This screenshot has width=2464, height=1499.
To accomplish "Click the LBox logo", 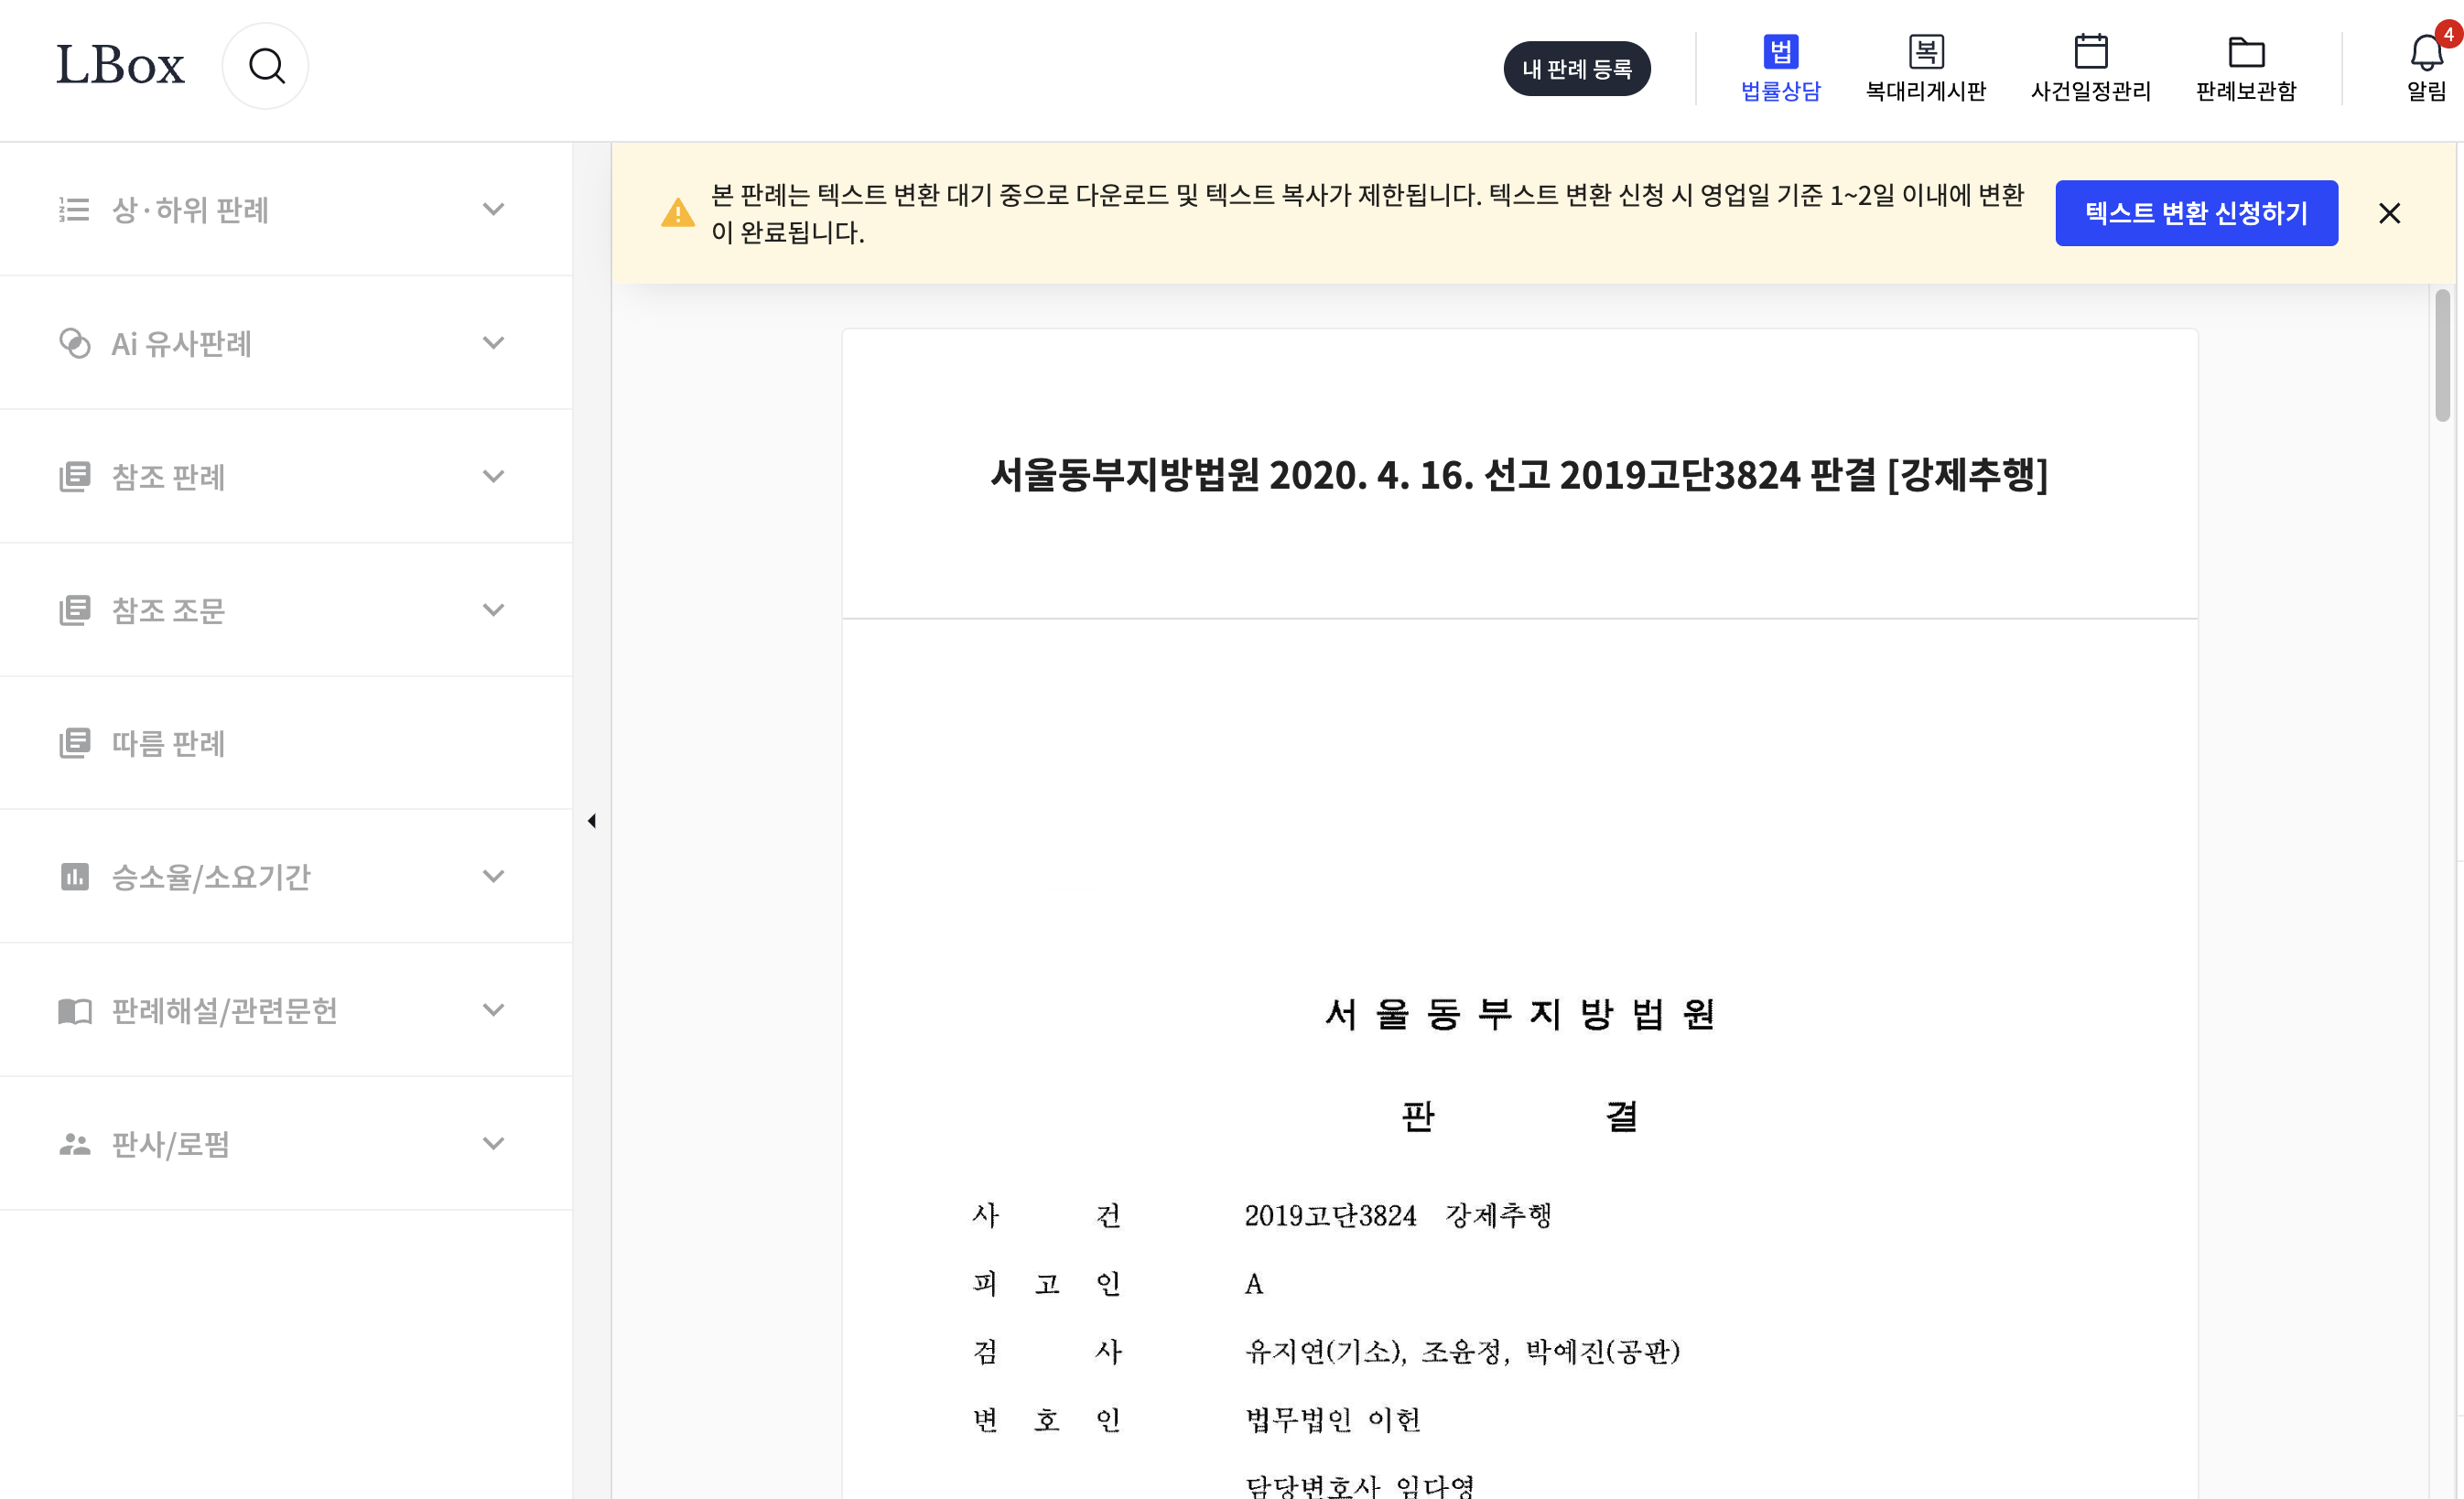I will [120, 66].
